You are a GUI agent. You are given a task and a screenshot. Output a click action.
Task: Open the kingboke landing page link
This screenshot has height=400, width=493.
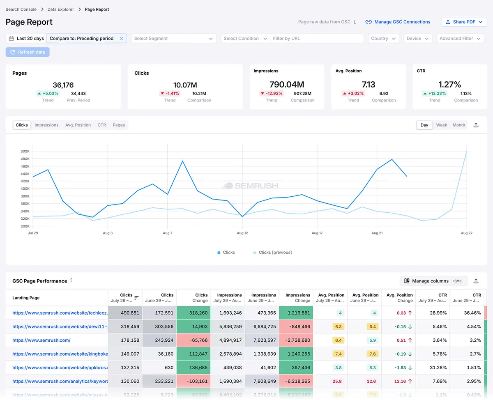60,354
